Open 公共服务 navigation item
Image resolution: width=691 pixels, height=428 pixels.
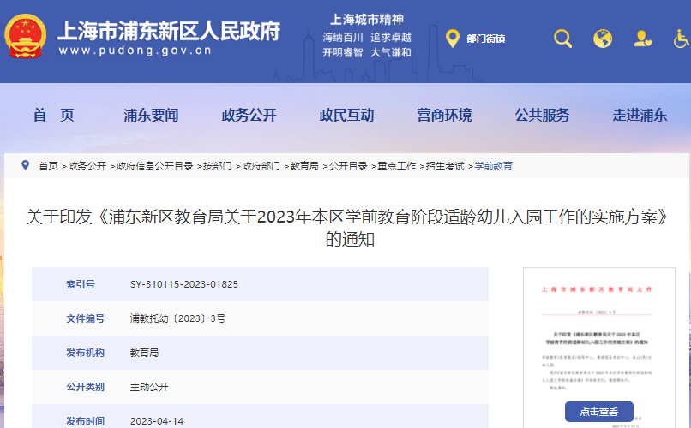tap(543, 116)
